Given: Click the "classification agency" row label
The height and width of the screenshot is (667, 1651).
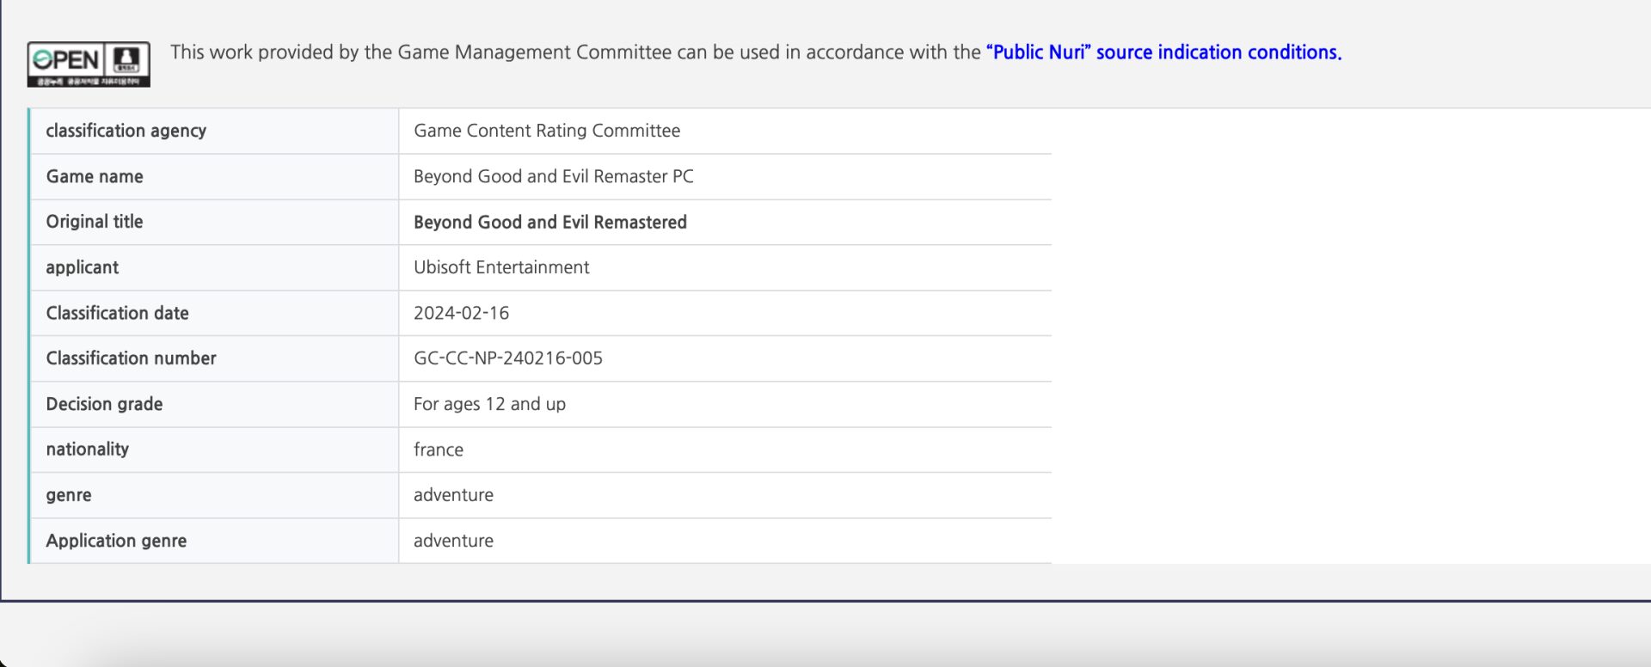Looking at the screenshot, I should point(126,131).
